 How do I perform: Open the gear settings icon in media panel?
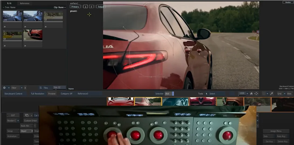[4, 88]
